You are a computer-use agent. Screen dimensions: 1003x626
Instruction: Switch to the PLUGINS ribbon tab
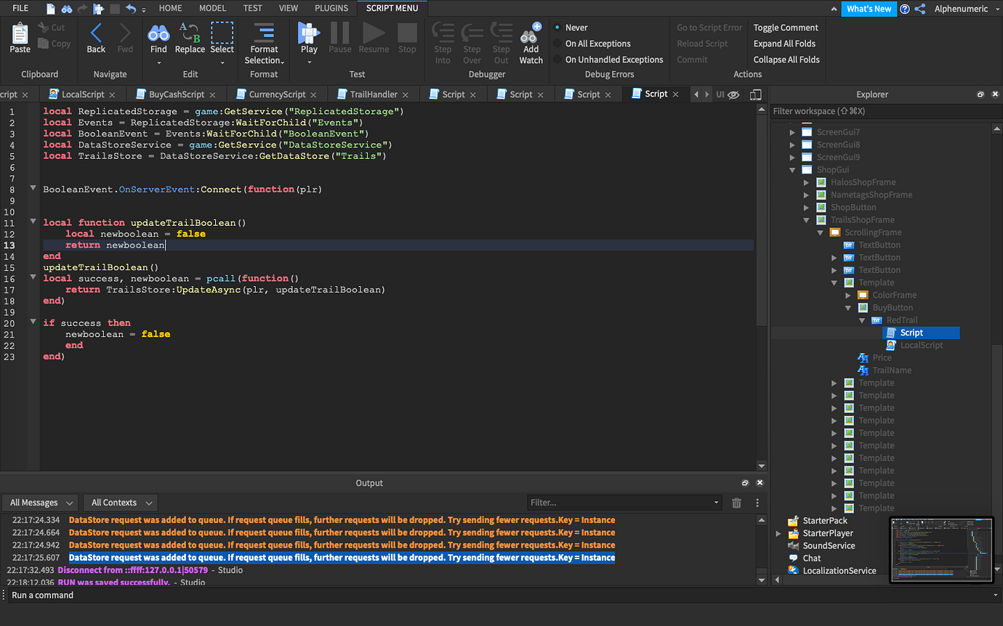pyautogui.click(x=331, y=8)
